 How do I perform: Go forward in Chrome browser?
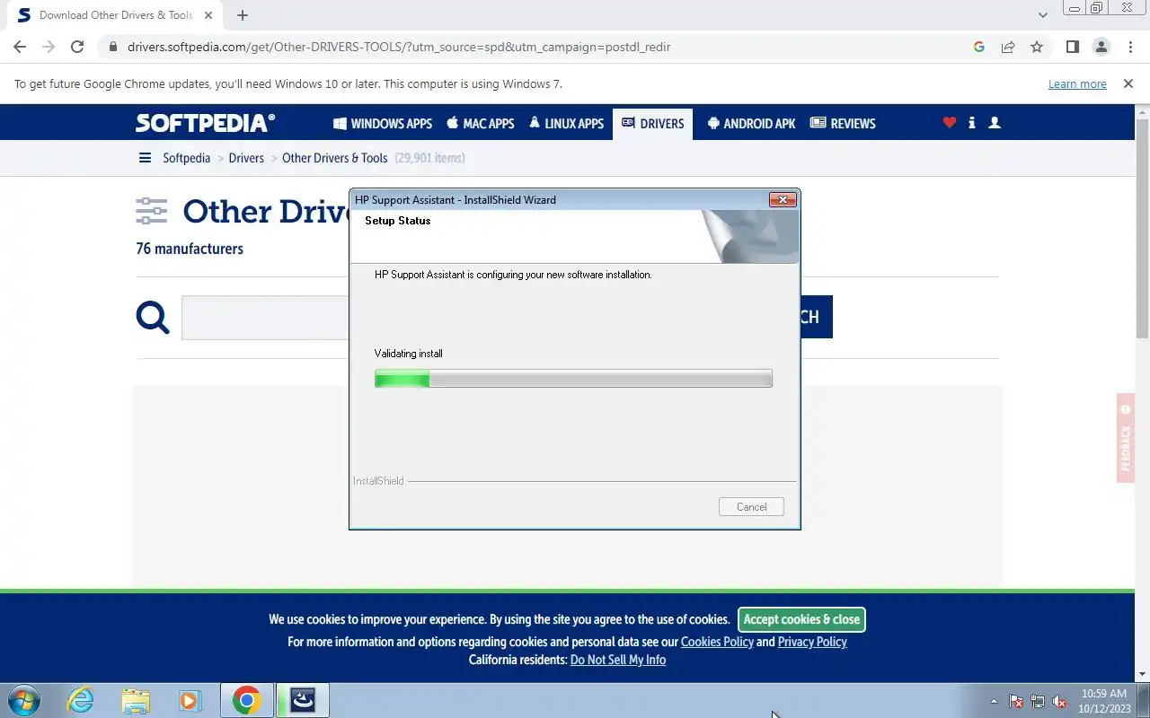(x=49, y=47)
